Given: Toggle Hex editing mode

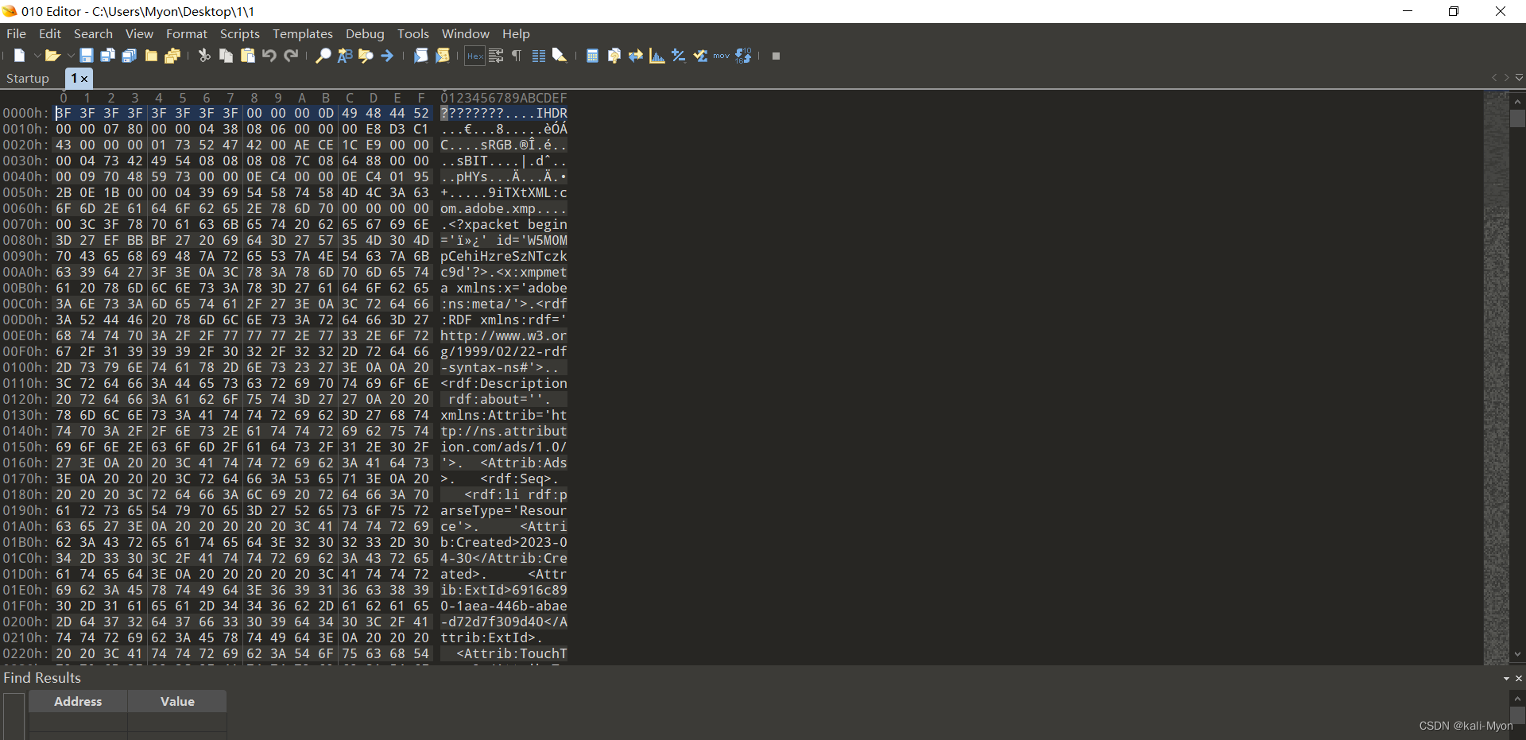Looking at the screenshot, I should click(x=474, y=56).
